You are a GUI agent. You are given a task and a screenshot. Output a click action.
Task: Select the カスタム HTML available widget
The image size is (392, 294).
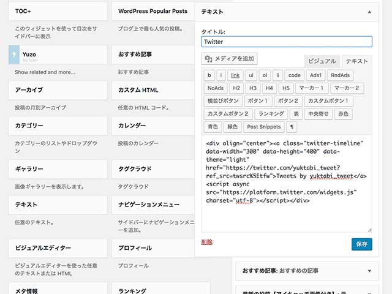[153, 90]
